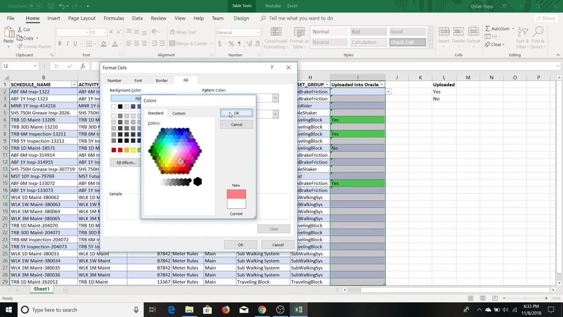This screenshot has height=317, width=563.
Task: Expand the General number format dropdown
Action: (258, 32)
